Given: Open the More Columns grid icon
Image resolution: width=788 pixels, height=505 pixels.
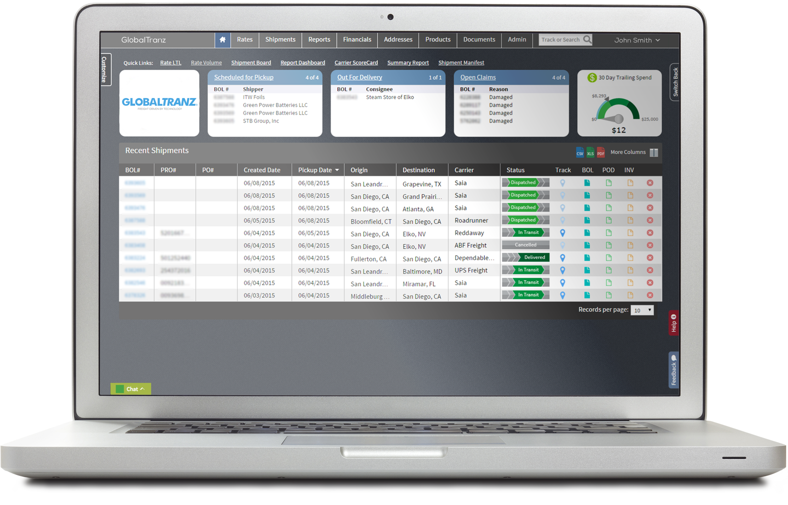Looking at the screenshot, I should click(x=653, y=153).
